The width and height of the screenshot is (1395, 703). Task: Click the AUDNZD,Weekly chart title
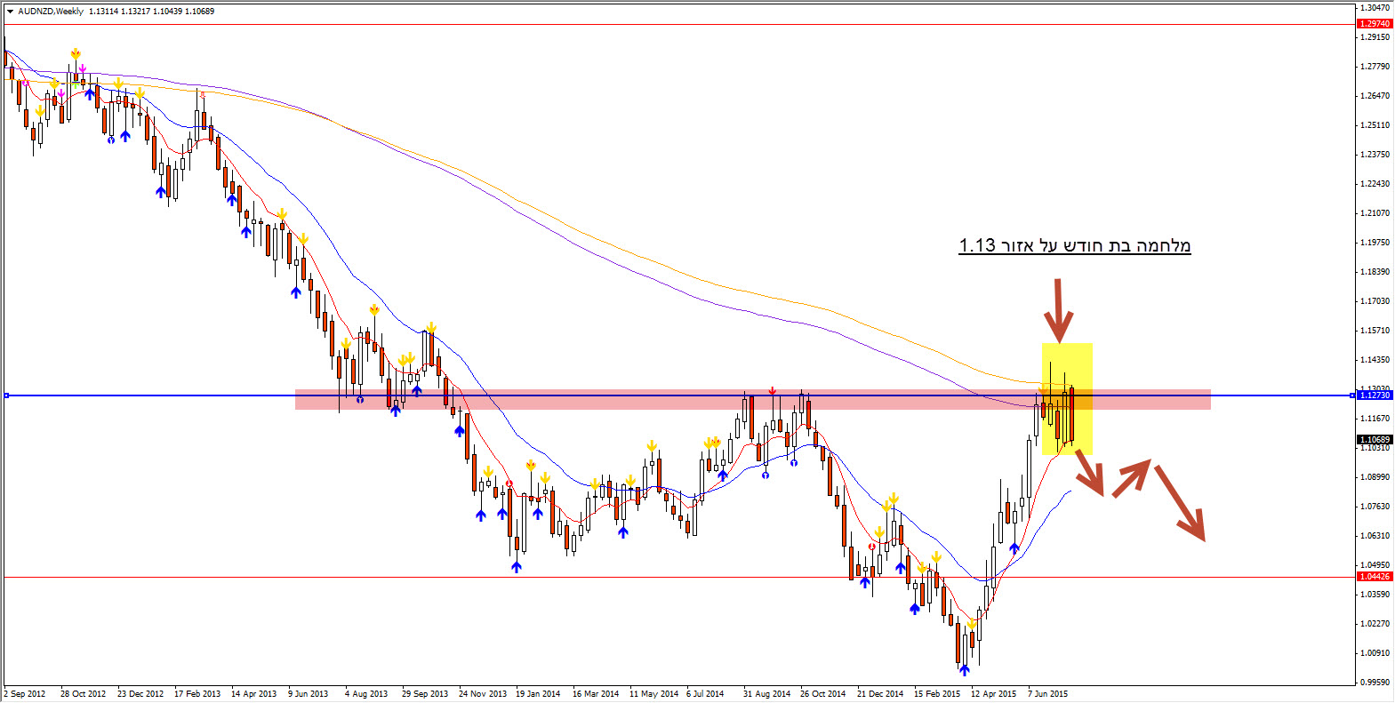click(x=51, y=12)
